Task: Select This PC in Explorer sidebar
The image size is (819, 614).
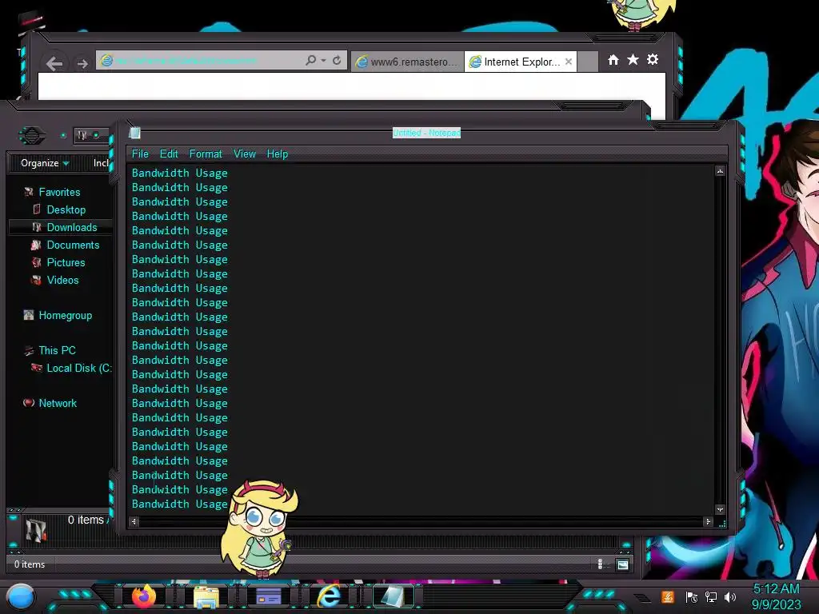Action: click(x=57, y=350)
